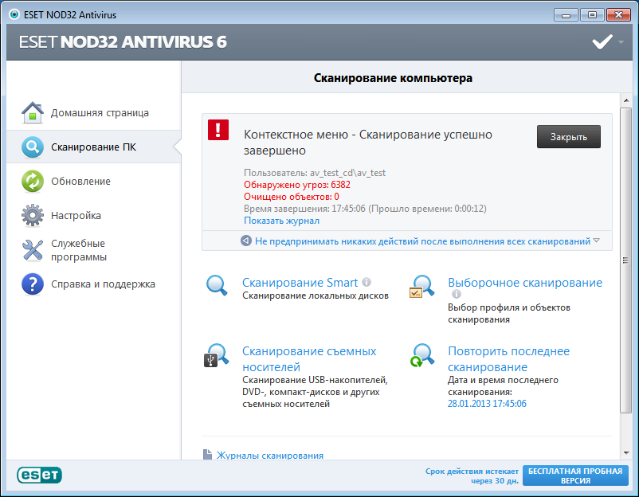Viewport: 639px width, 497px height.
Task: Click the БЕСПЛАТНАЯ ПРОБНАЯ ВЕРСИЯ button
Action: coord(574,476)
